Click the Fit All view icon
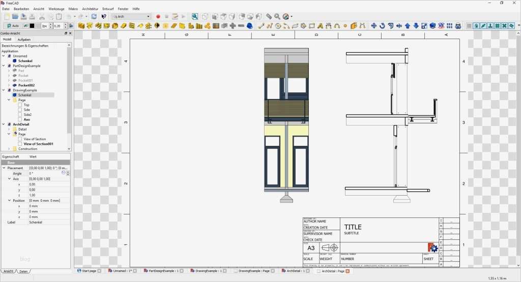The width and height of the screenshot is (521, 282). coord(195,16)
